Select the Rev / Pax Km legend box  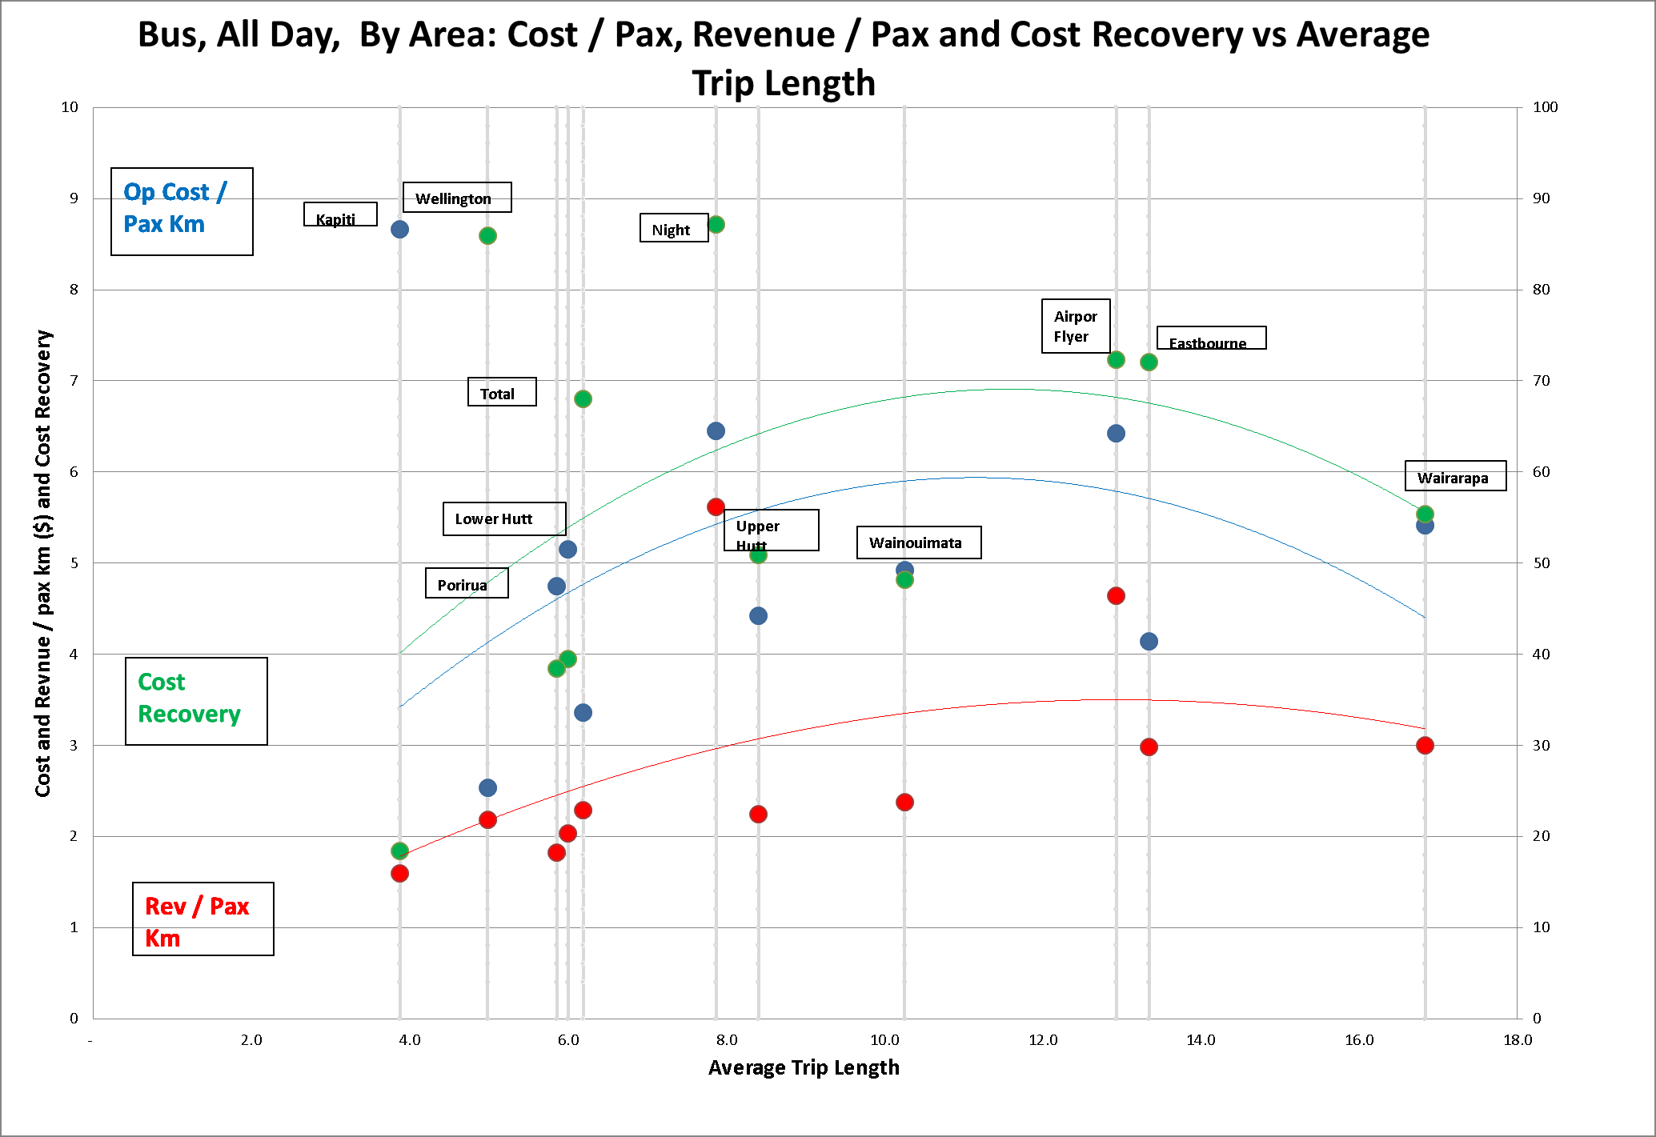(x=202, y=919)
